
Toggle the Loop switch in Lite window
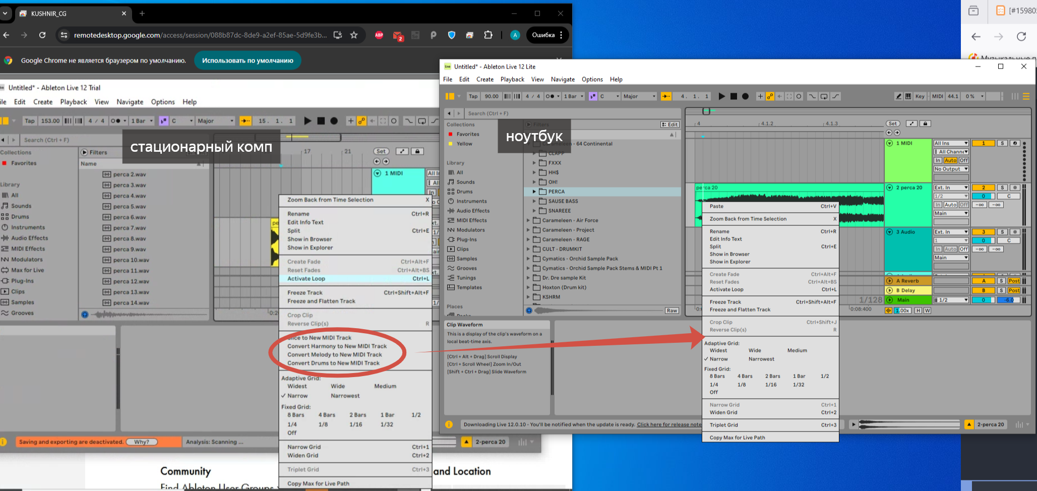point(824,96)
